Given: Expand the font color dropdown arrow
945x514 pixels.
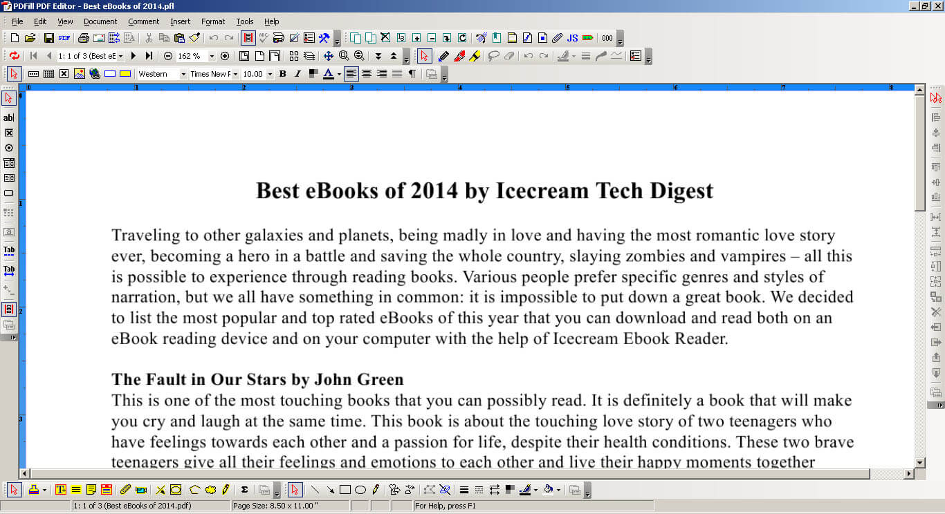Looking at the screenshot, I should tap(339, 75).
